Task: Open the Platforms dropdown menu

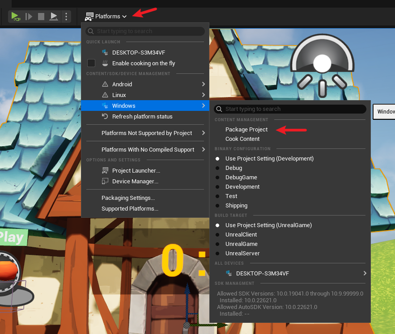Action: click(x=106, y=17)
